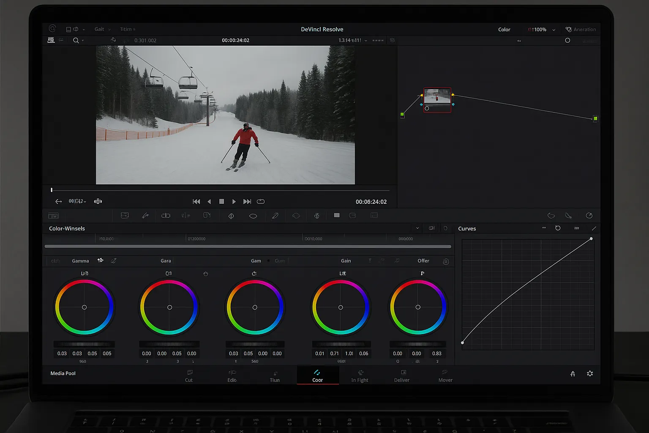This screenshot has height=433, width=649.
Task: Jump to first frame with skip-back button
Action: coord(196,202)
